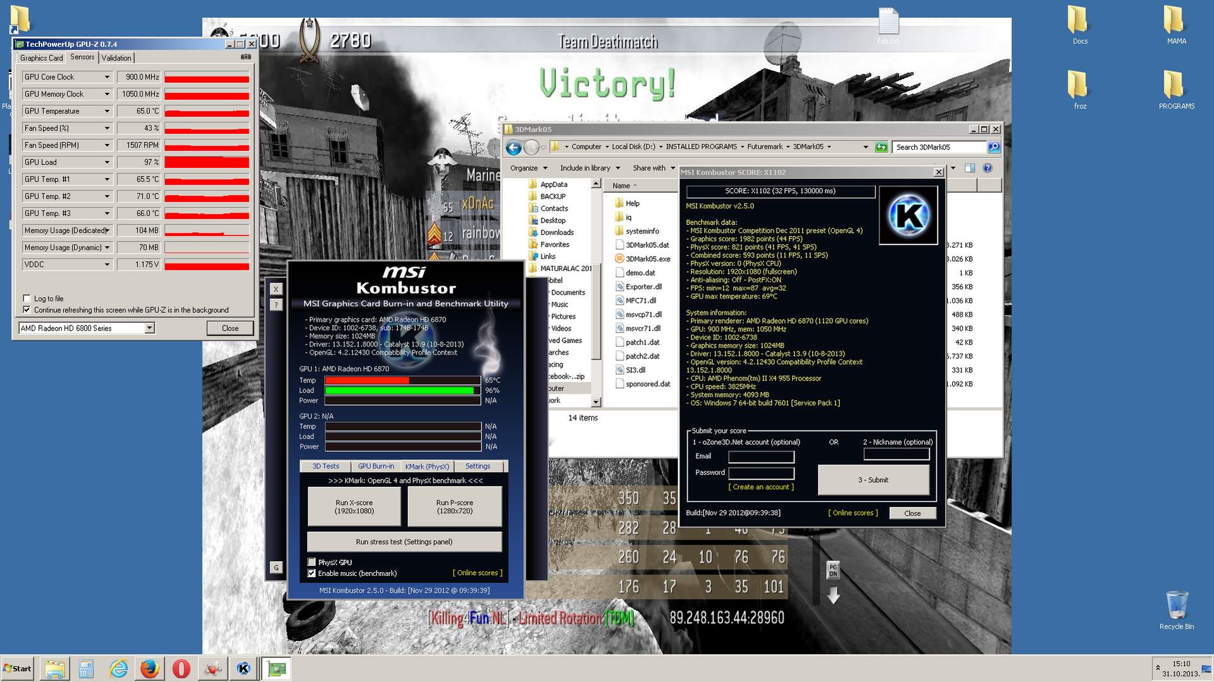Click the ? side button on Kombustor
This screenshot has height=682, width=1214.
pos(276,305)
